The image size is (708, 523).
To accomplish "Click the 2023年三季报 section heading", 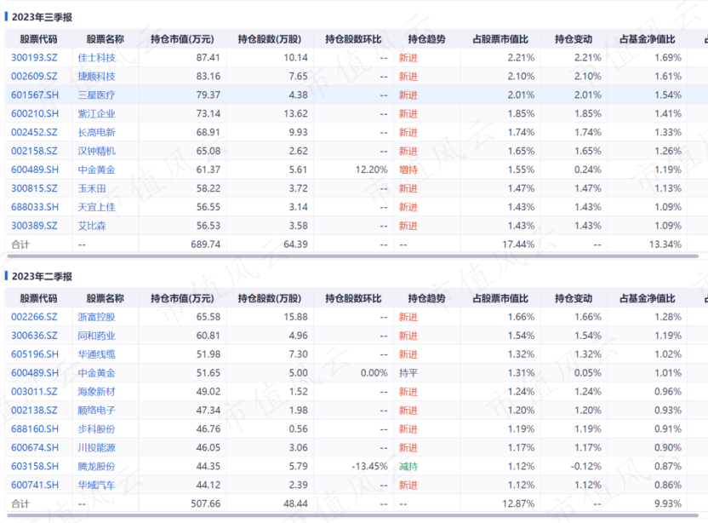I will (x=42, y=17).
